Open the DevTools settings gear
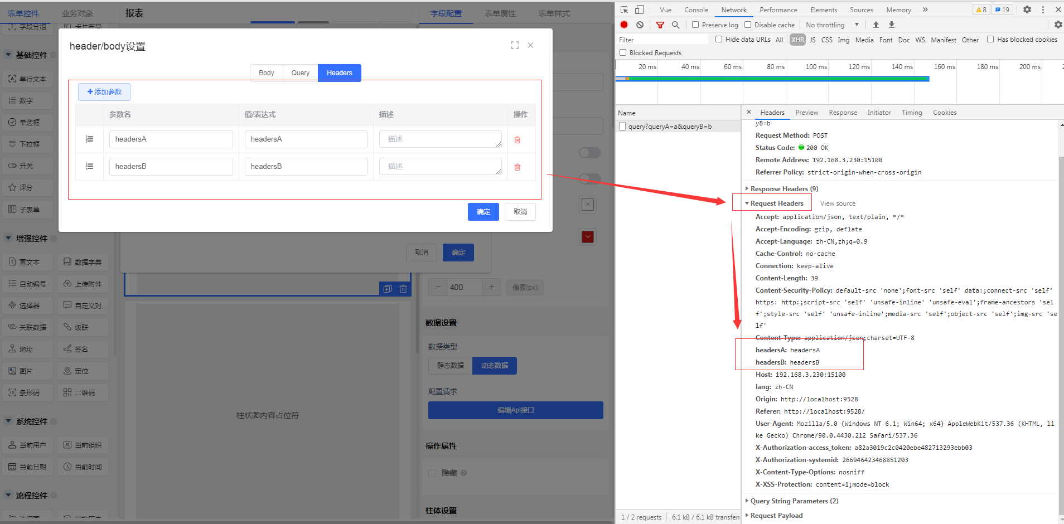The width and height of the screenshot is (1064, 524). click(x=1027, y=9)
